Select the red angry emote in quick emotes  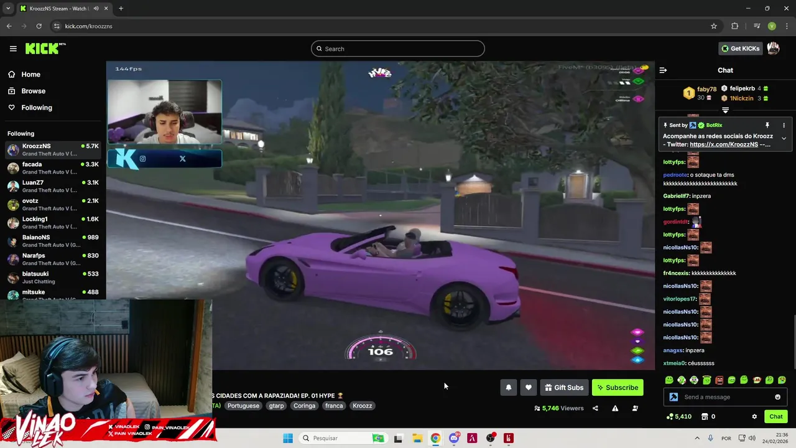(720, 380)
